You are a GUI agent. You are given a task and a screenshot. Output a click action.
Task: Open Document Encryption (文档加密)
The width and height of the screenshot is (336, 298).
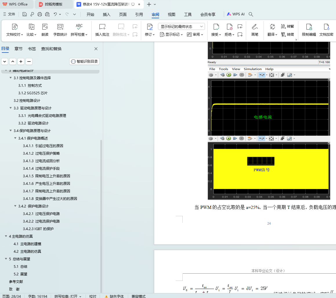click(326, 30)
